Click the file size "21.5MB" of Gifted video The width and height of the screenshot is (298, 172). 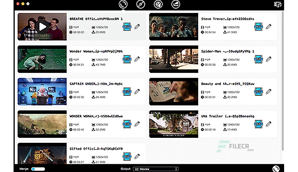pos(101,162)
